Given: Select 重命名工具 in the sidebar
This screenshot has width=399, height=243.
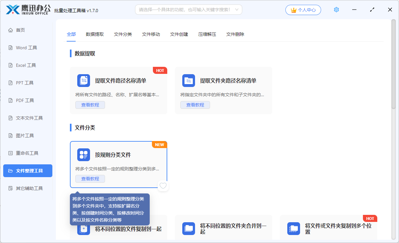Looking at the screenshot, I should coord(27,153).
